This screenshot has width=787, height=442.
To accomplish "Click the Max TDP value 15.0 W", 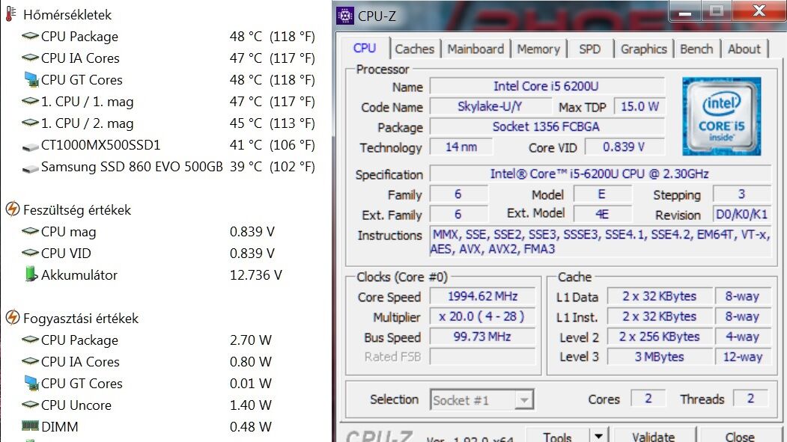I will (639, 106).
